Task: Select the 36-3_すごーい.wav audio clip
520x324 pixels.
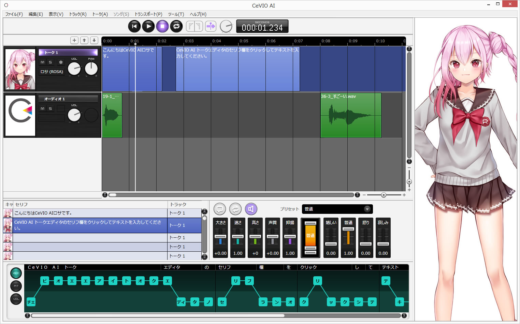Action: coord(351,115)
